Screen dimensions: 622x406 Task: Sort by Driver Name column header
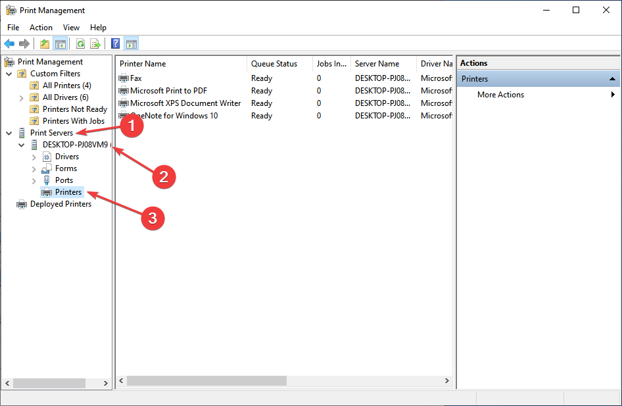(435, 64)
